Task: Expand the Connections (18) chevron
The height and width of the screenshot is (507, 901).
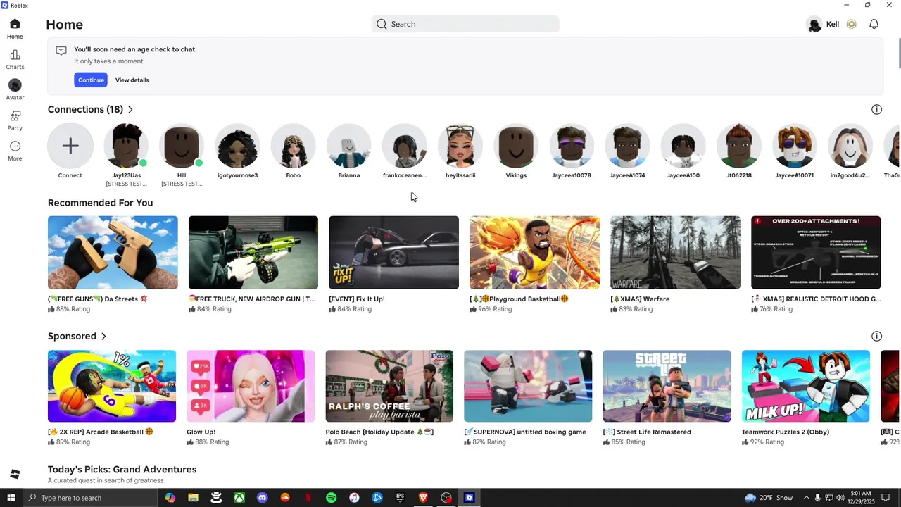Action: [130, 109]
